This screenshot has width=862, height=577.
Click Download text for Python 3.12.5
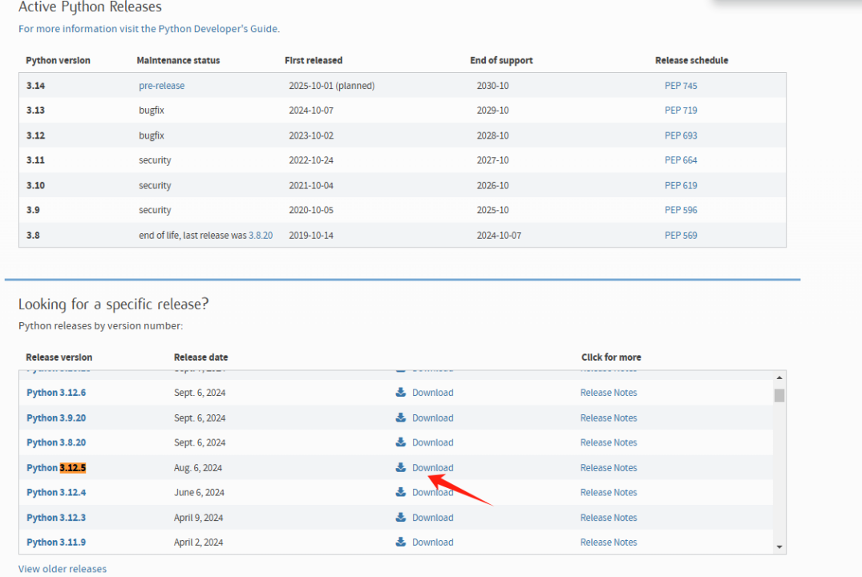[433, 468]
